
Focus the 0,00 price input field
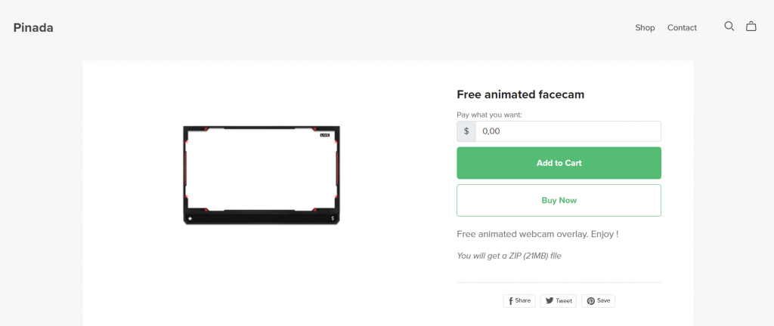tap(568, 131)
